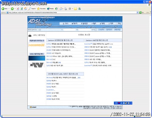This screenshot has width=152, height=118.
Task: Expand the Mail icon dropdown arrow
Action: tap(63, 9)
